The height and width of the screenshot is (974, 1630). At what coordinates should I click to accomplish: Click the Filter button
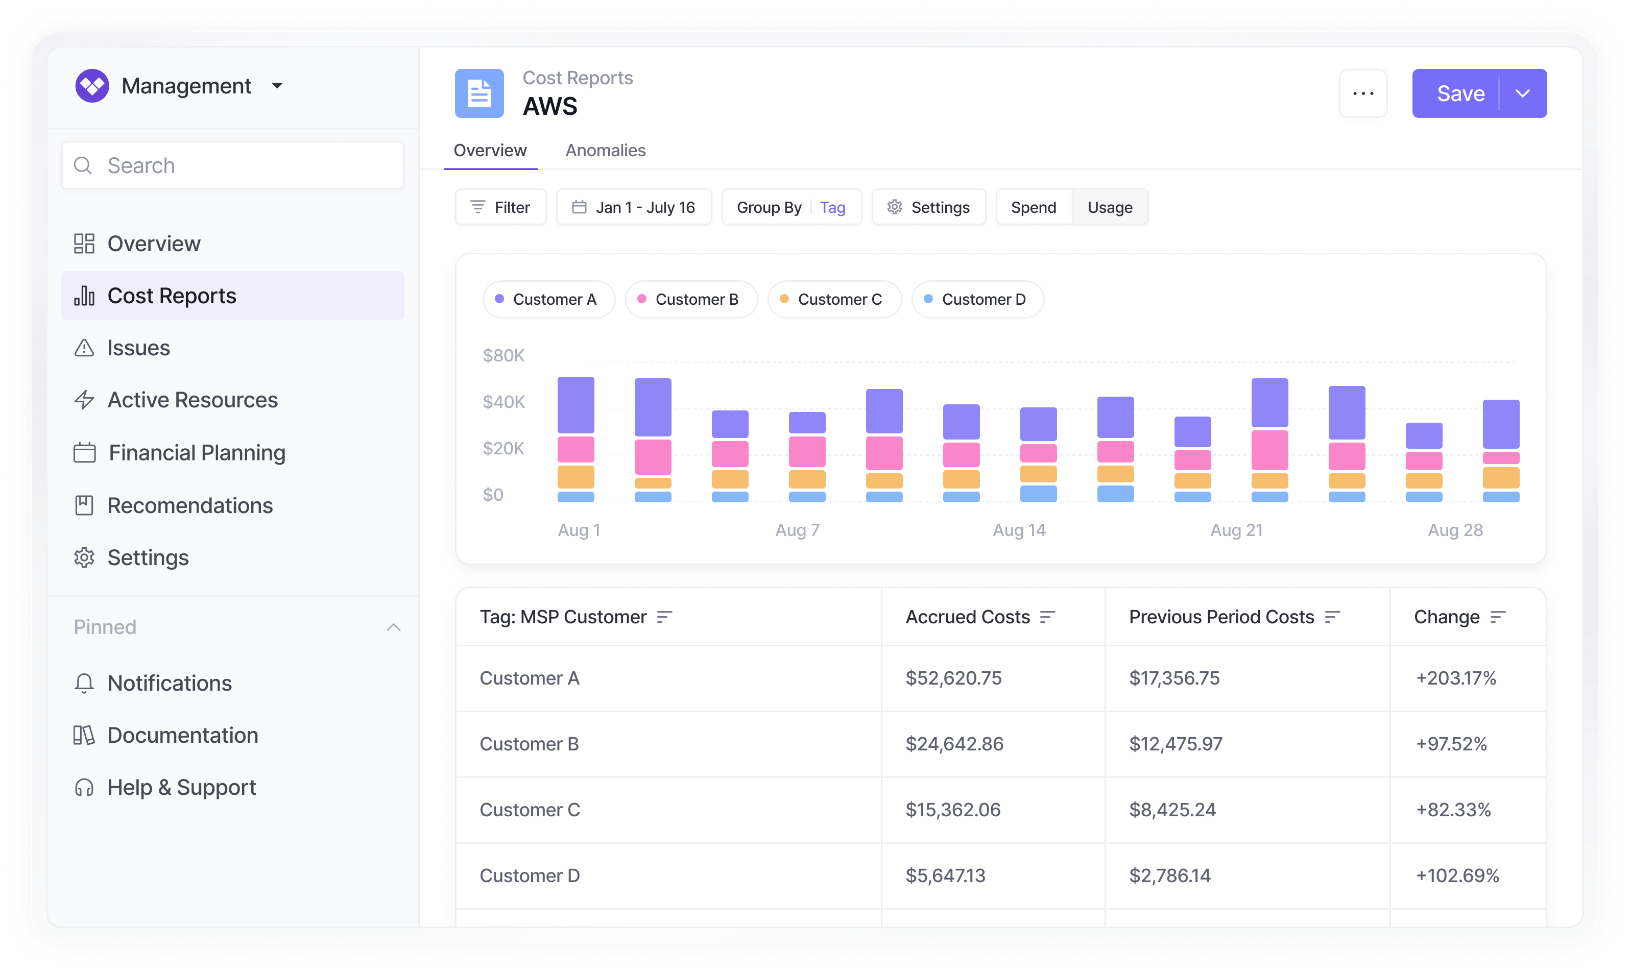[500, 207]
